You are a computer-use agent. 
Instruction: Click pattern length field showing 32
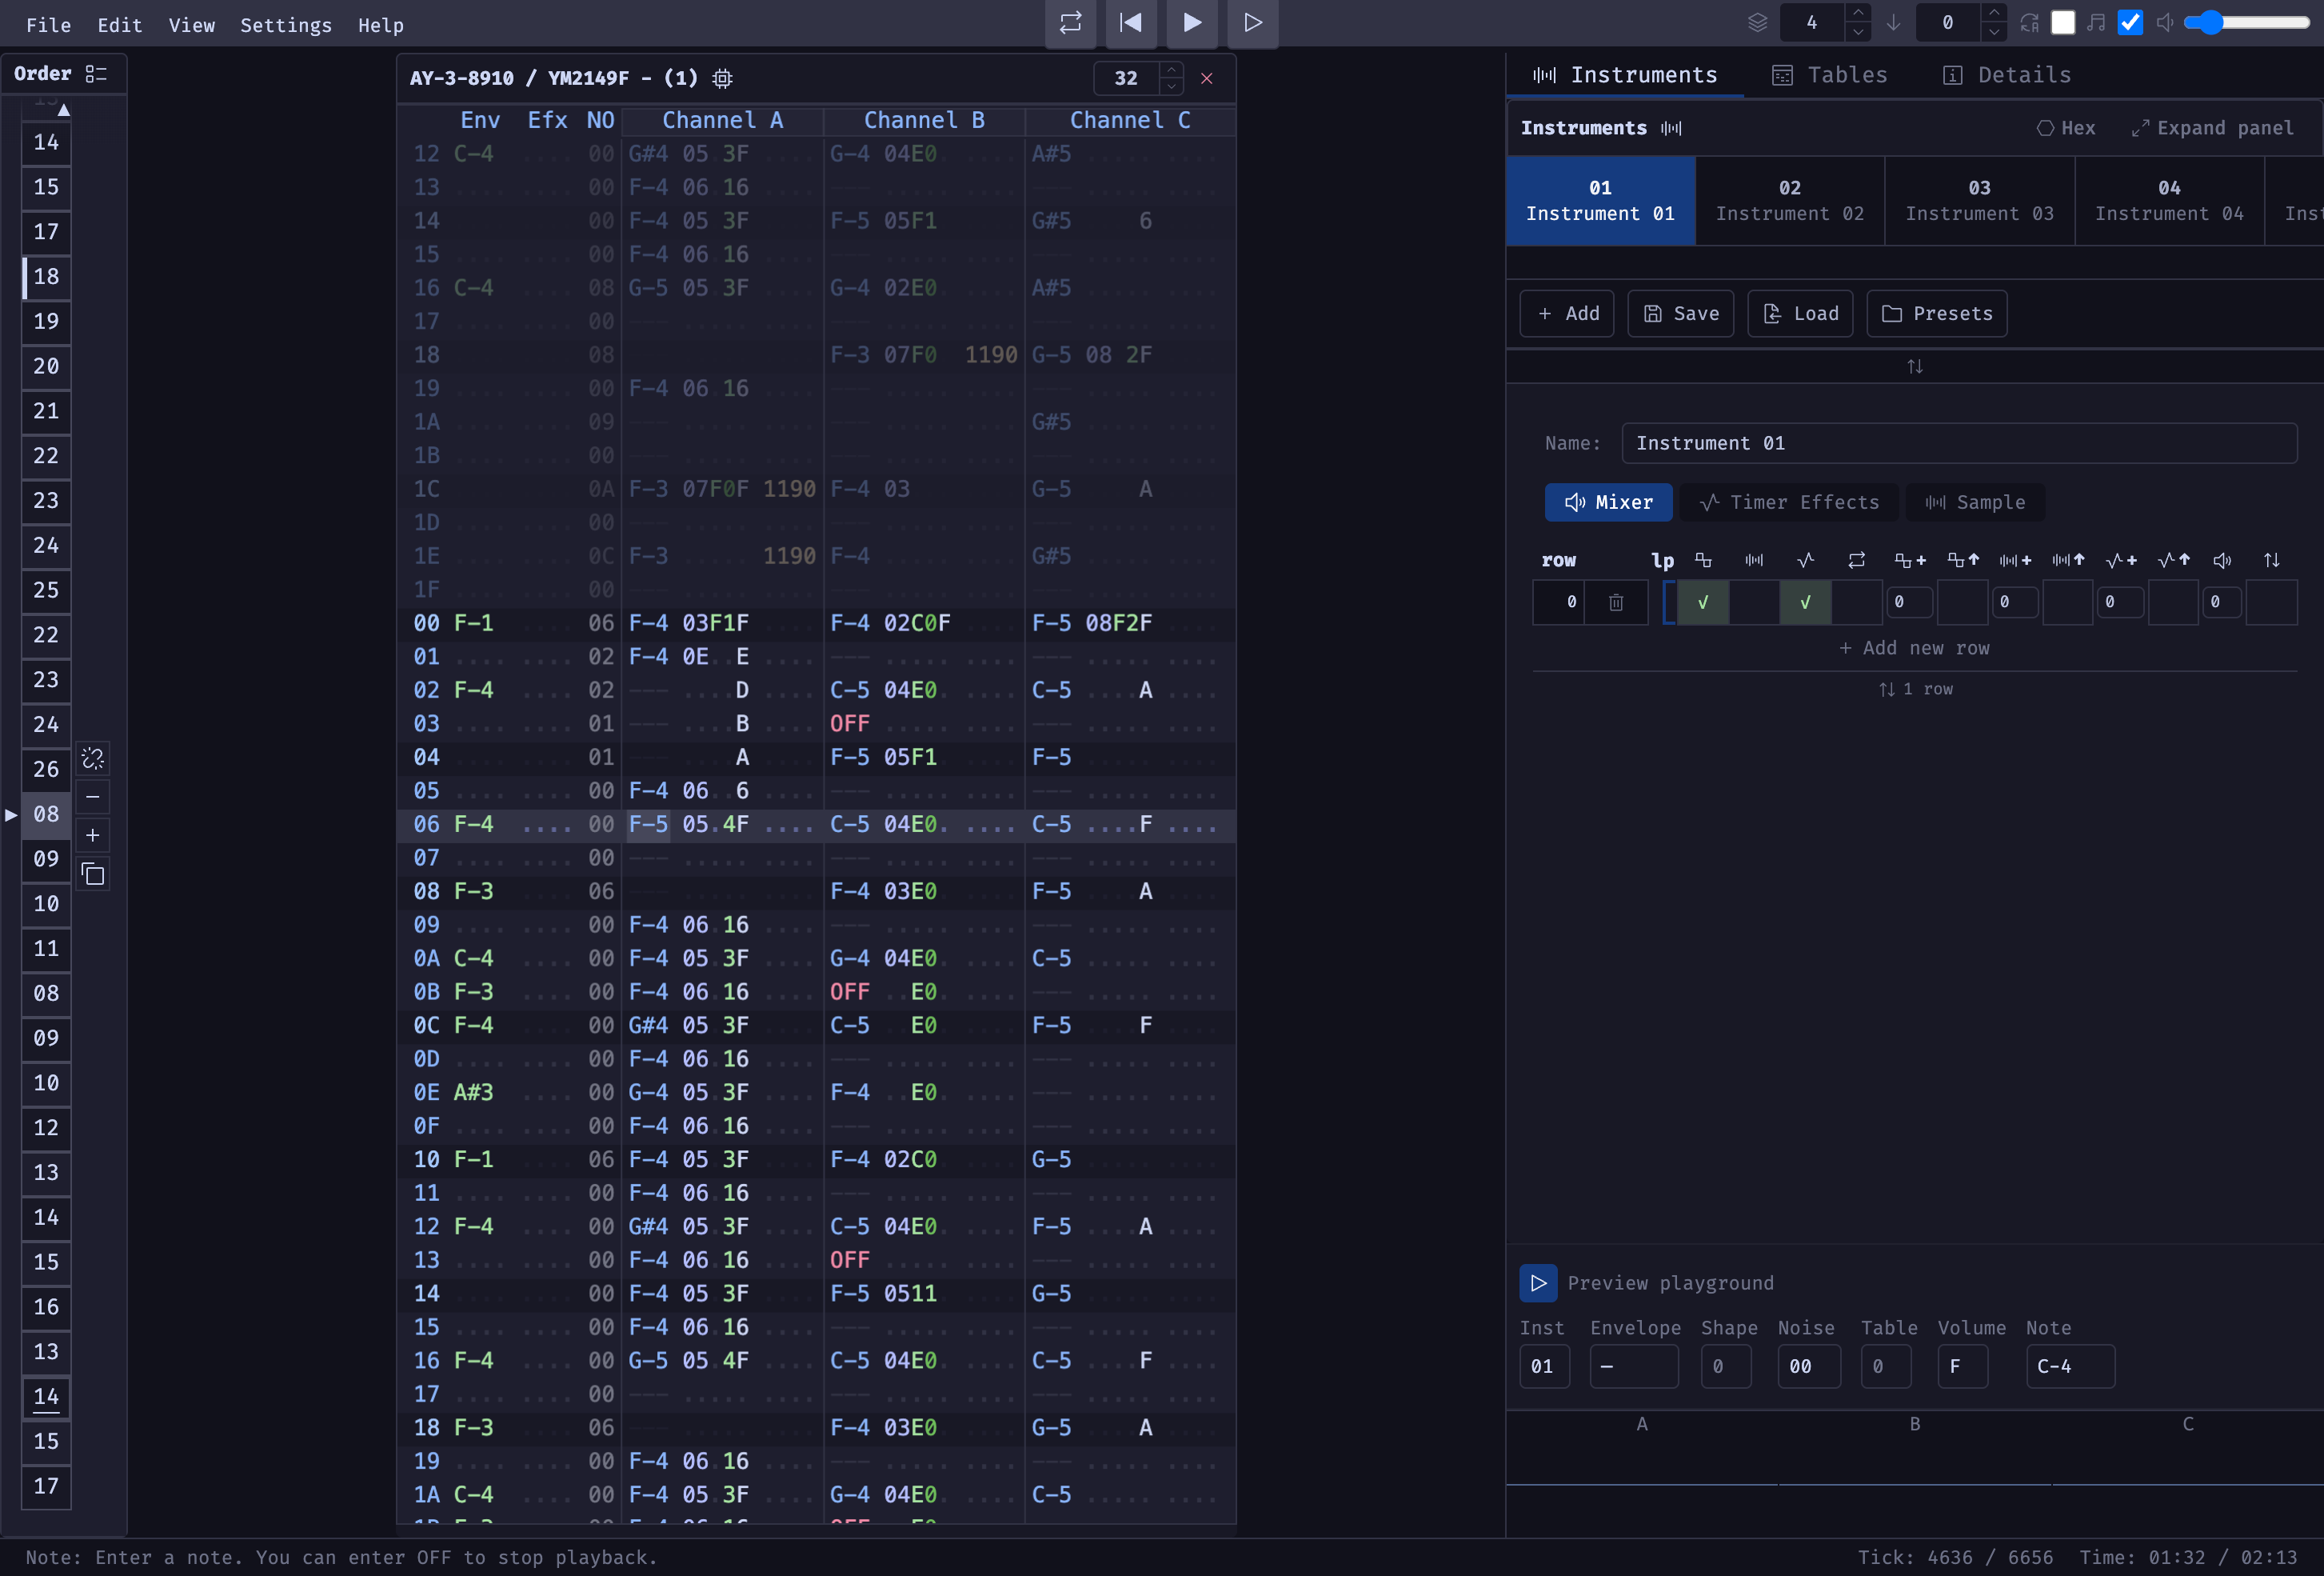1126,78
